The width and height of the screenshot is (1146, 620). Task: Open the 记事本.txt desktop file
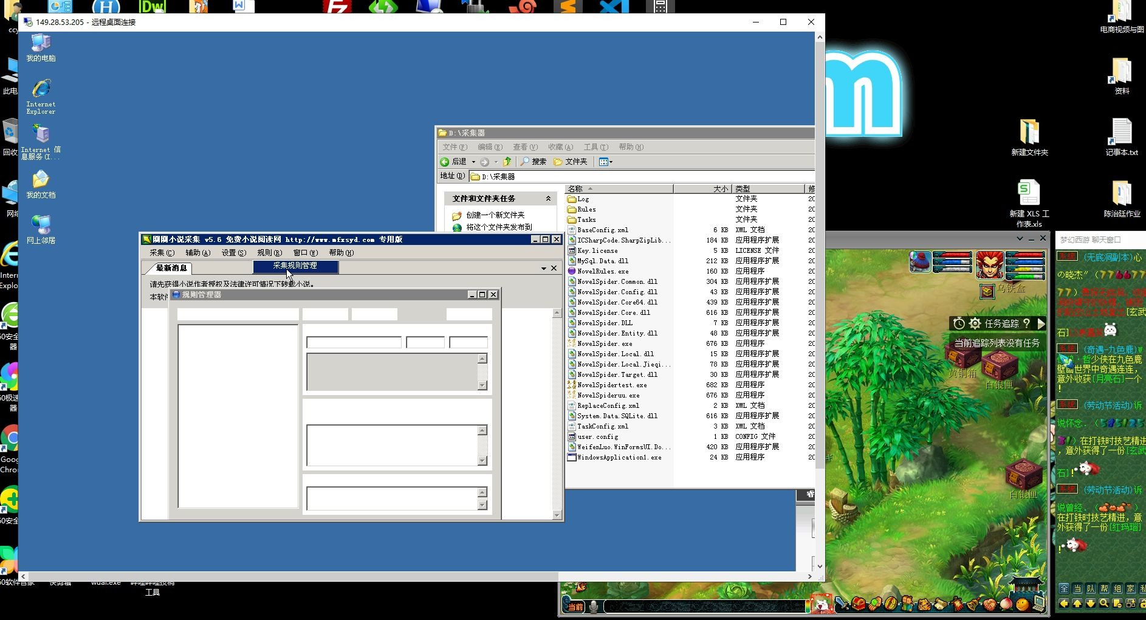[1121, 137]
